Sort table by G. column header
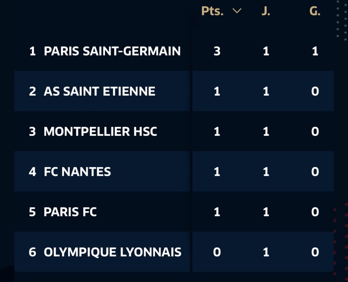This screenshot has height=282, width=348. pos(315,11)
